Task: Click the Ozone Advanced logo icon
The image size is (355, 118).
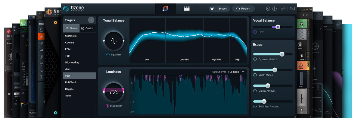Action: tap(66, 9)
